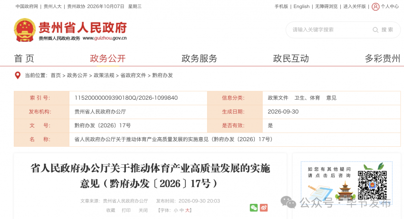The width and height of the screenshot is (404, 219).
Task: Click the 卫生、体育 classification value
Action: coord(307,98)
